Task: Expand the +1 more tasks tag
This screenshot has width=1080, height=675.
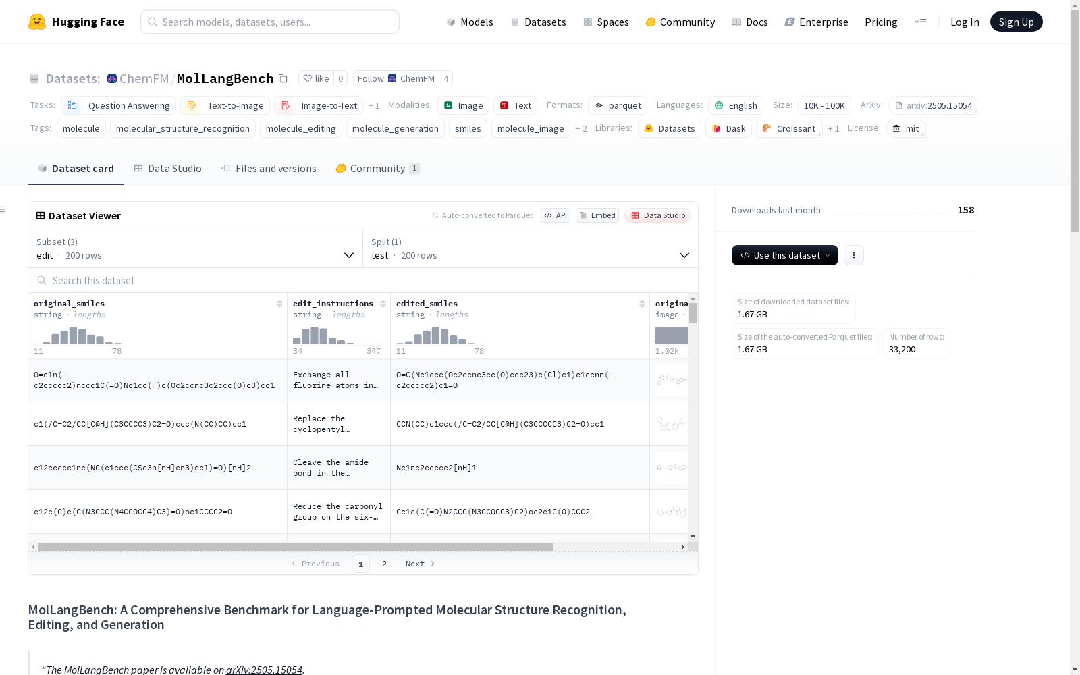Action: coord(374,106)
